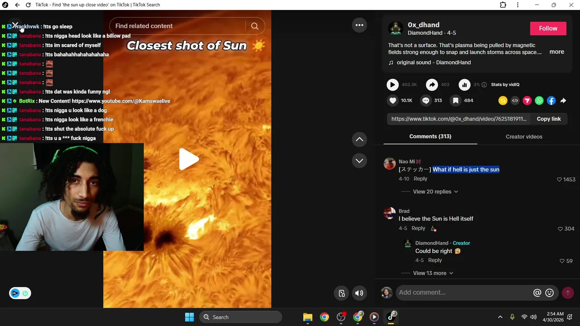Open the 'original sound - DiamondHand' link
Screen dimensions: 580x326
(434, 62)
